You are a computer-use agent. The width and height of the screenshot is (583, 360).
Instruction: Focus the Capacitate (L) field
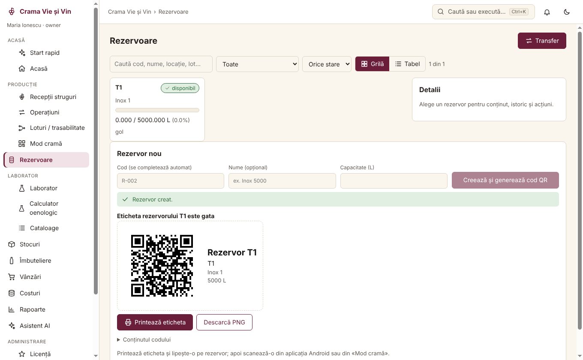[394, 181]
